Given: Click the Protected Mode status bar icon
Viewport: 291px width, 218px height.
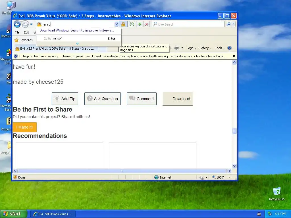Looking at the screenshot, I should pos(201,178).
